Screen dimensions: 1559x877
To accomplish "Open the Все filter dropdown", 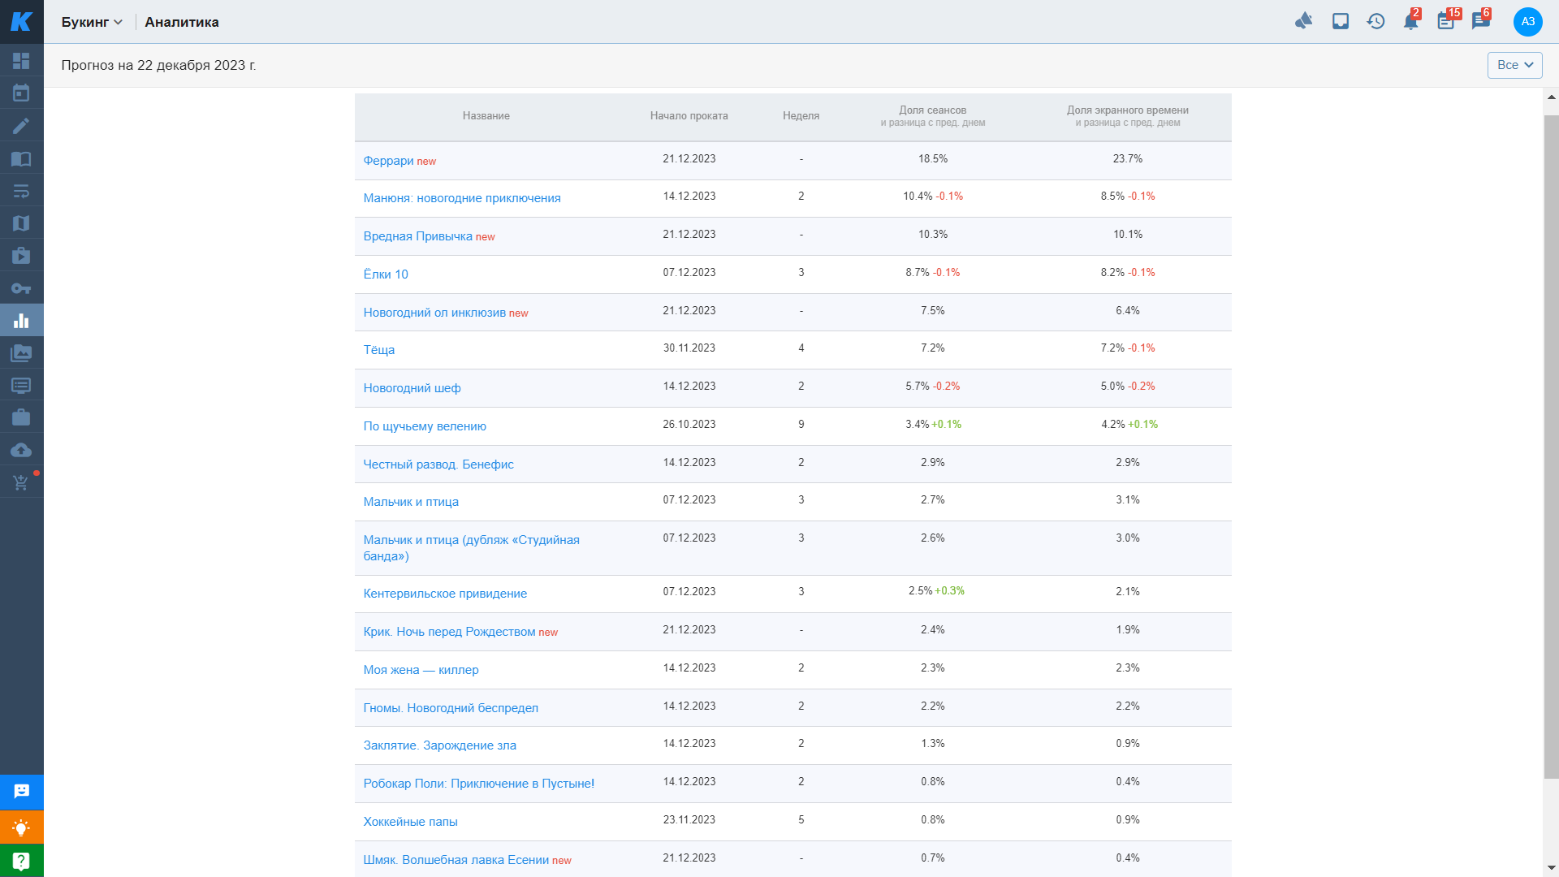I will 1514,65.
